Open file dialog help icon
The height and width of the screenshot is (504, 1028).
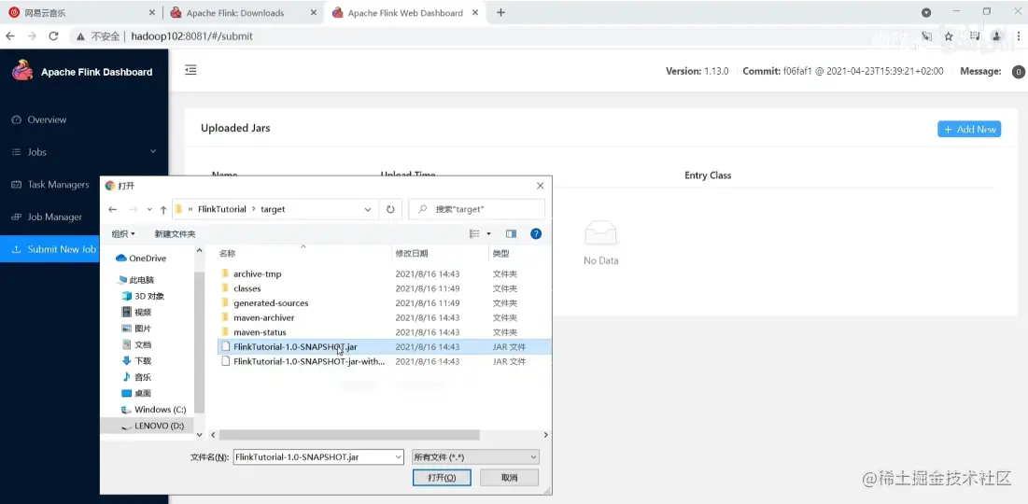(536, 234)
